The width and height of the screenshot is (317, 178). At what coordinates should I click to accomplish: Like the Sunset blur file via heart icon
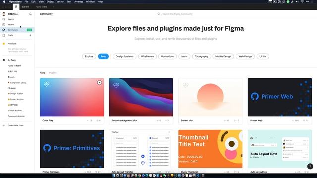(x=235, y=121)
